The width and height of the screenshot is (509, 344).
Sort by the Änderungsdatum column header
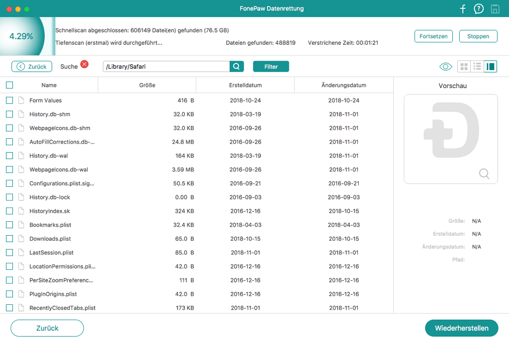click(x=344, y=85)
